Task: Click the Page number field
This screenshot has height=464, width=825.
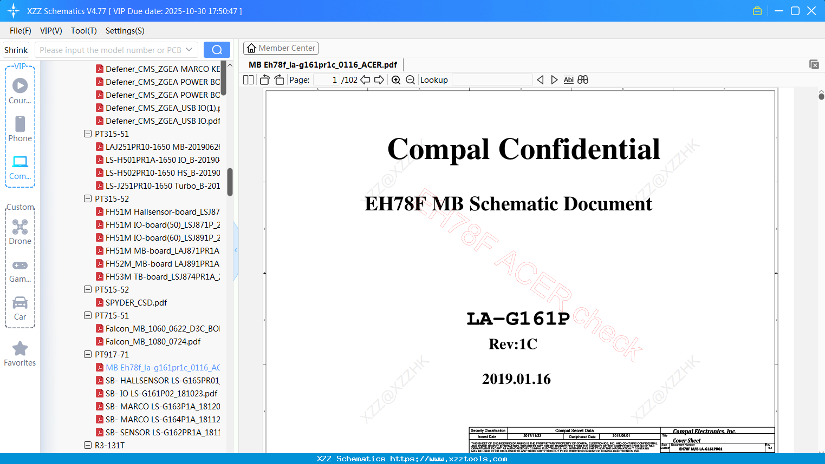Action: coord(326,79)
